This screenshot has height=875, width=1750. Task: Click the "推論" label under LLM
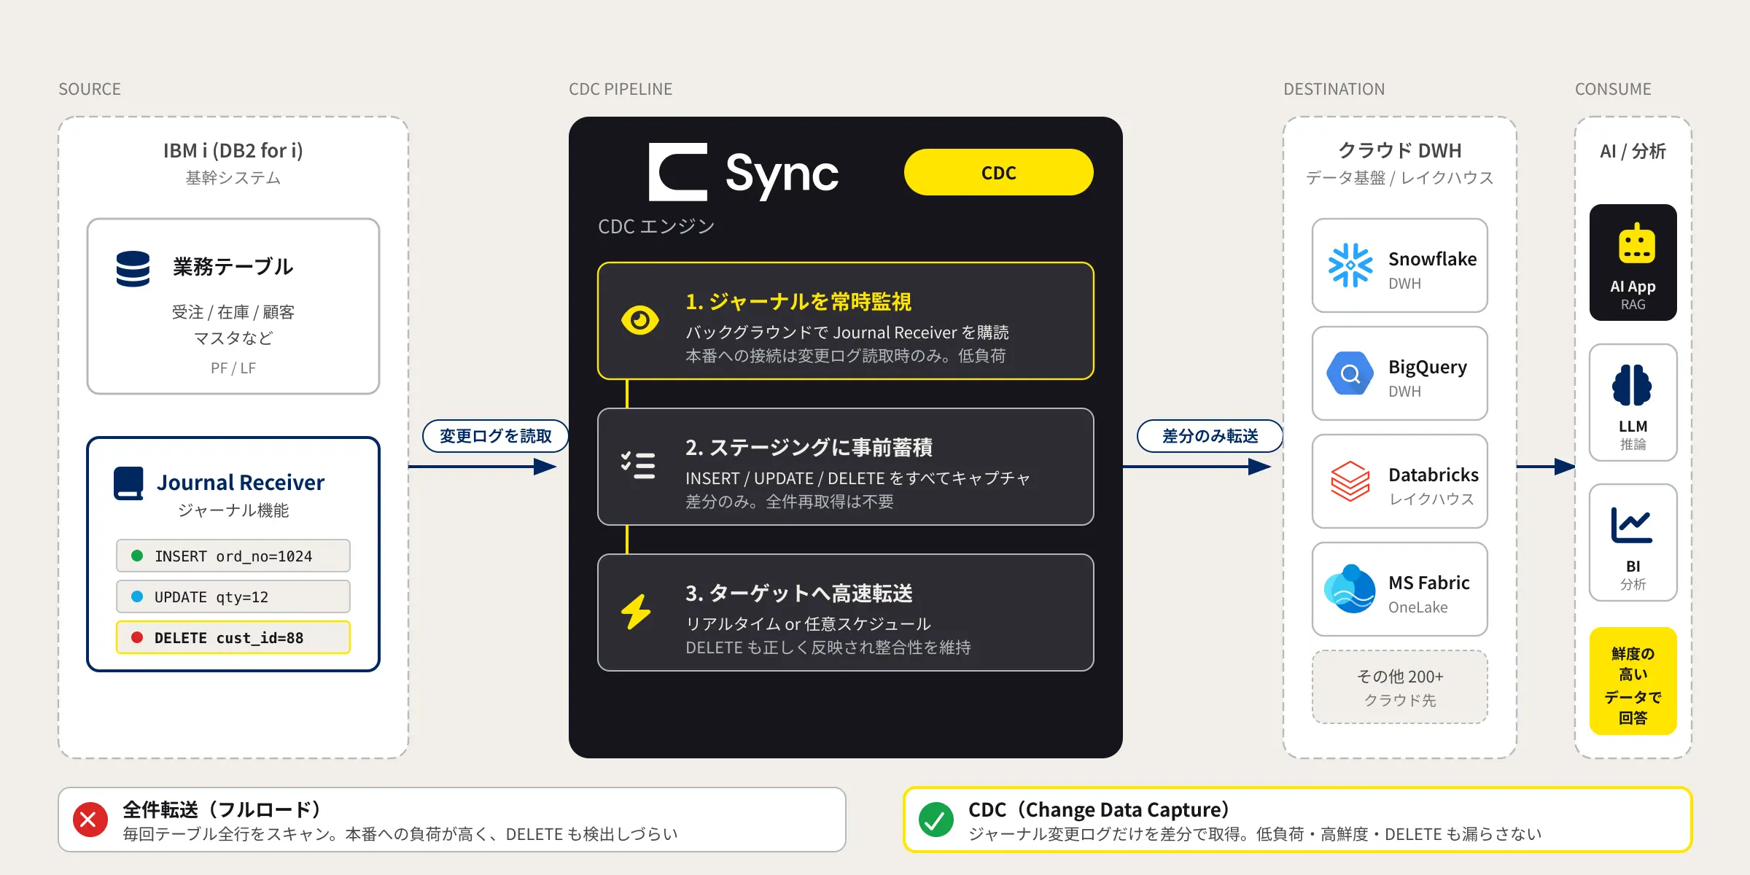[1633, 445]
